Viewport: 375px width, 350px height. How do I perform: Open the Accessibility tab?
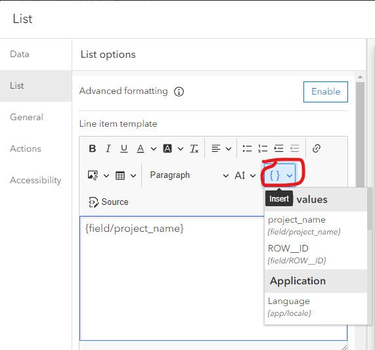click(x=35, y=181)
